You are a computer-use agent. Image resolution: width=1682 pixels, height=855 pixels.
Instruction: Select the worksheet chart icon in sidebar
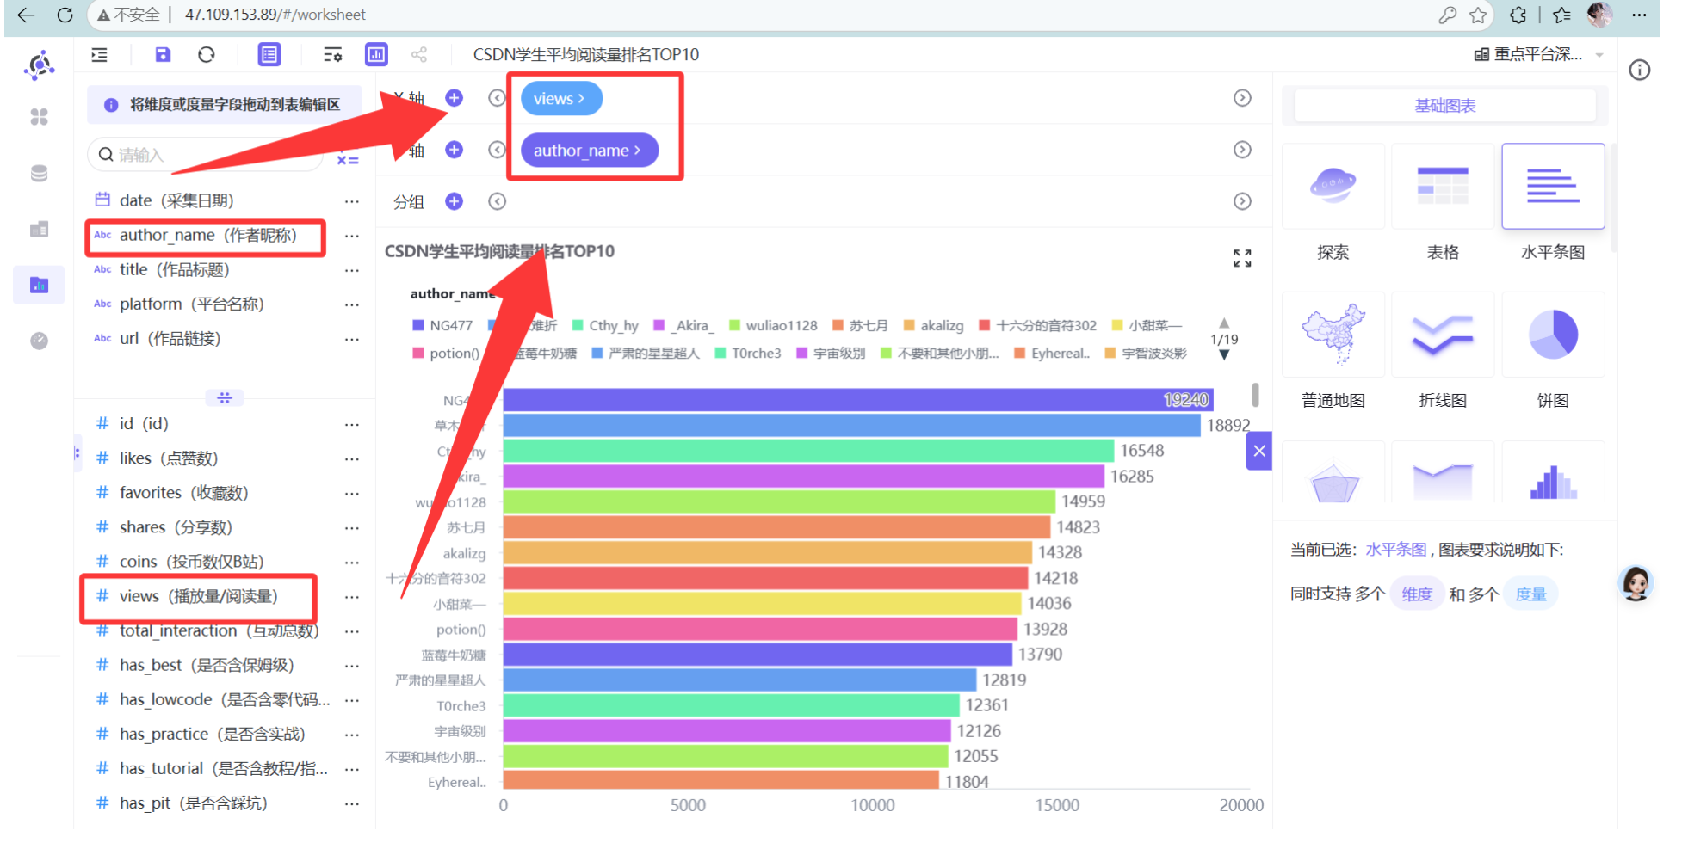pos(39,286)
